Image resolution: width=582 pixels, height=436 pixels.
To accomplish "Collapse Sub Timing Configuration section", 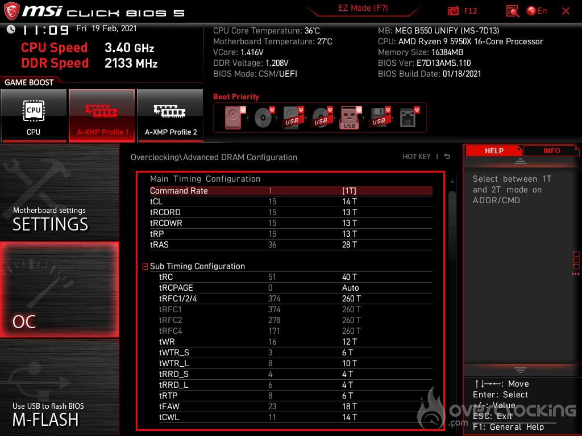I will click(x=145, y=267).
